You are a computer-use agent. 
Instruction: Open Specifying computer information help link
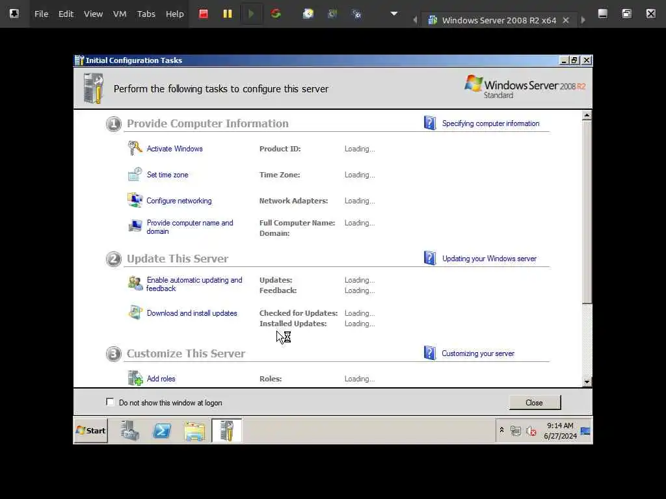[490, 123]
